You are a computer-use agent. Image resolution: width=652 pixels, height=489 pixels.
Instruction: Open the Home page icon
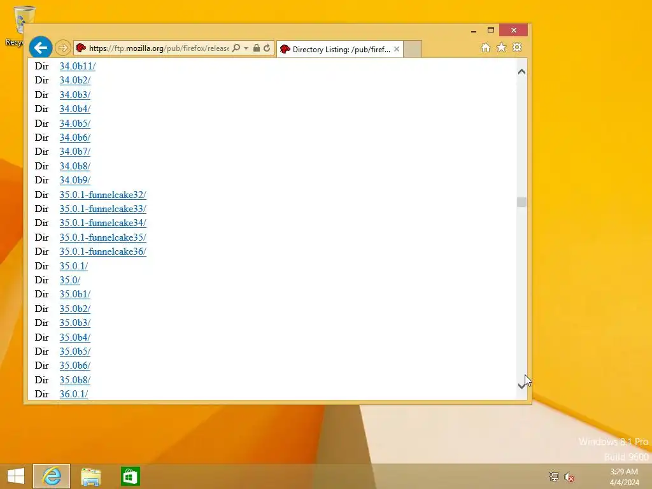point(486,47)
